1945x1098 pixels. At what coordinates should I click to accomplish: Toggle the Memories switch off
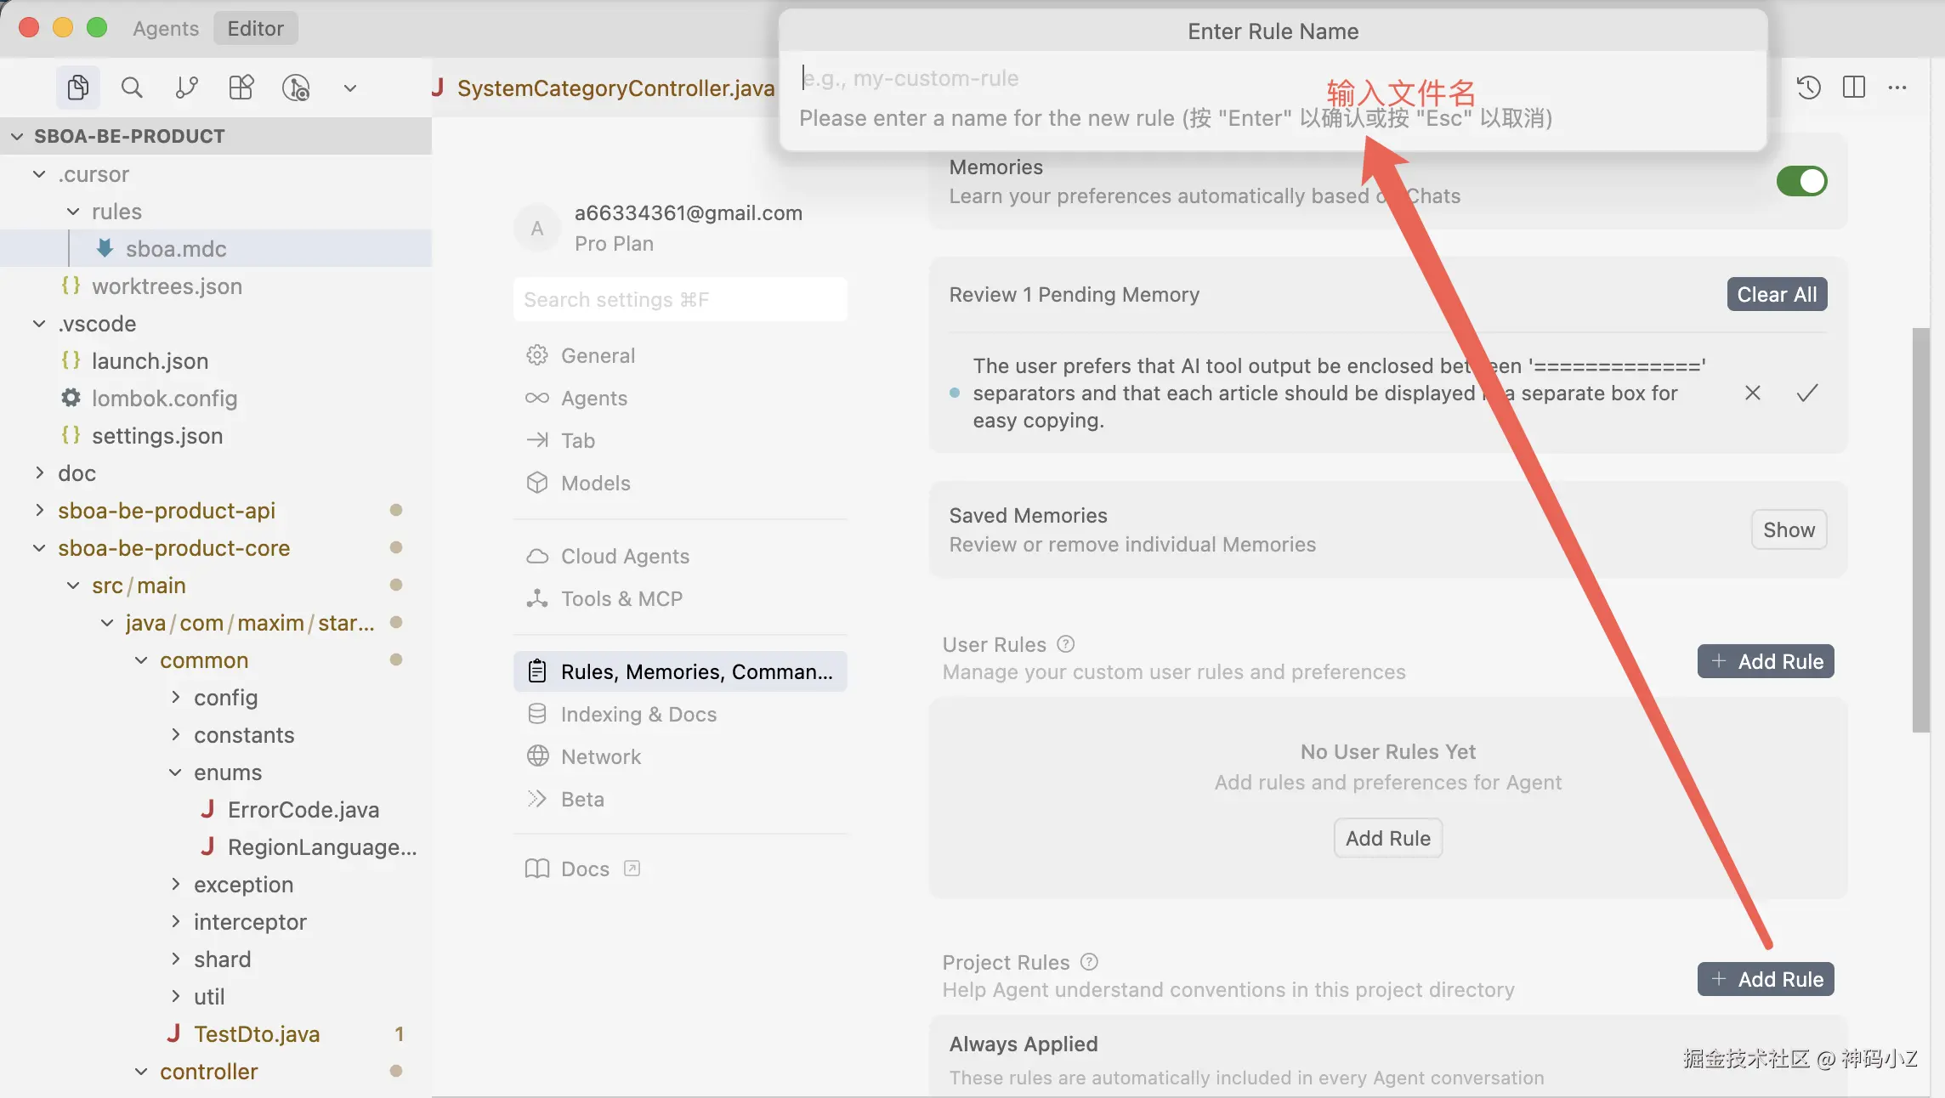[x=1800, y=181]
